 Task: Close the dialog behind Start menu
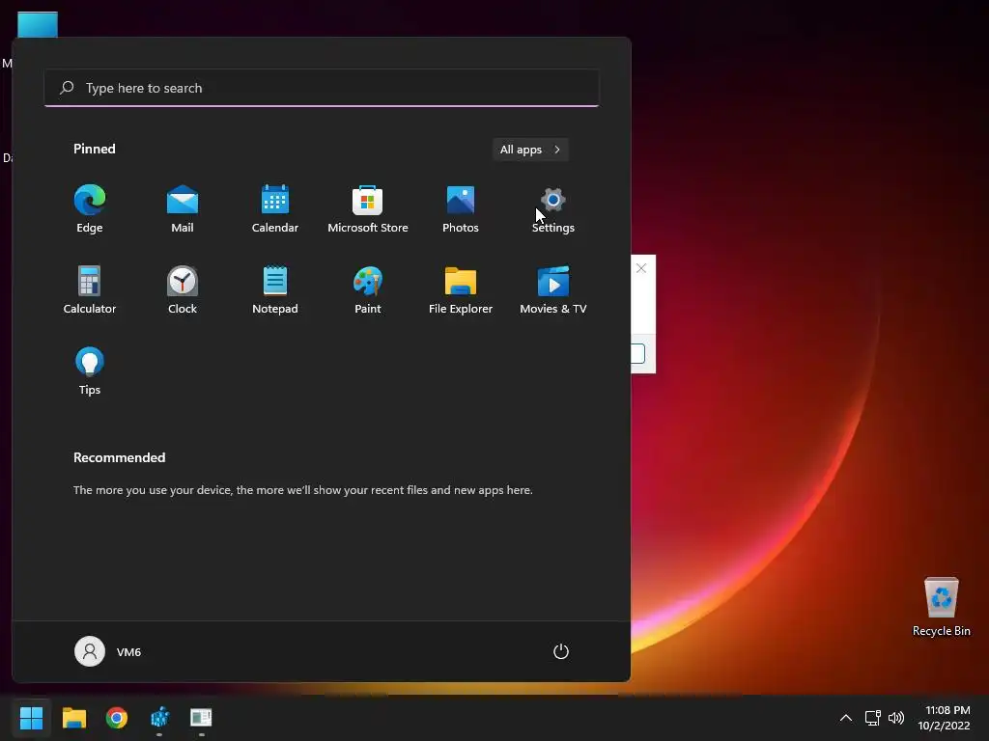point(641,268)
